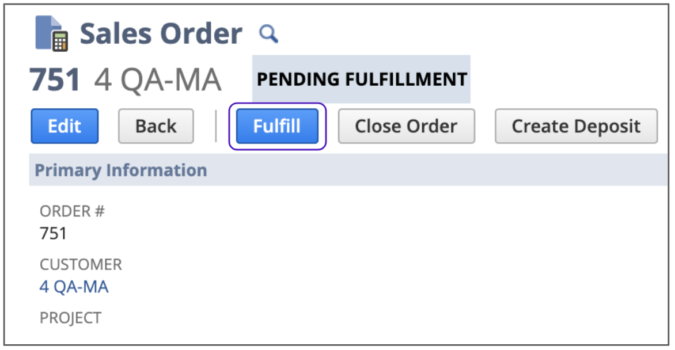Click the gray 4 QA-MA heading text
This screenshot has height=350, width=675.
click(158, 79)
